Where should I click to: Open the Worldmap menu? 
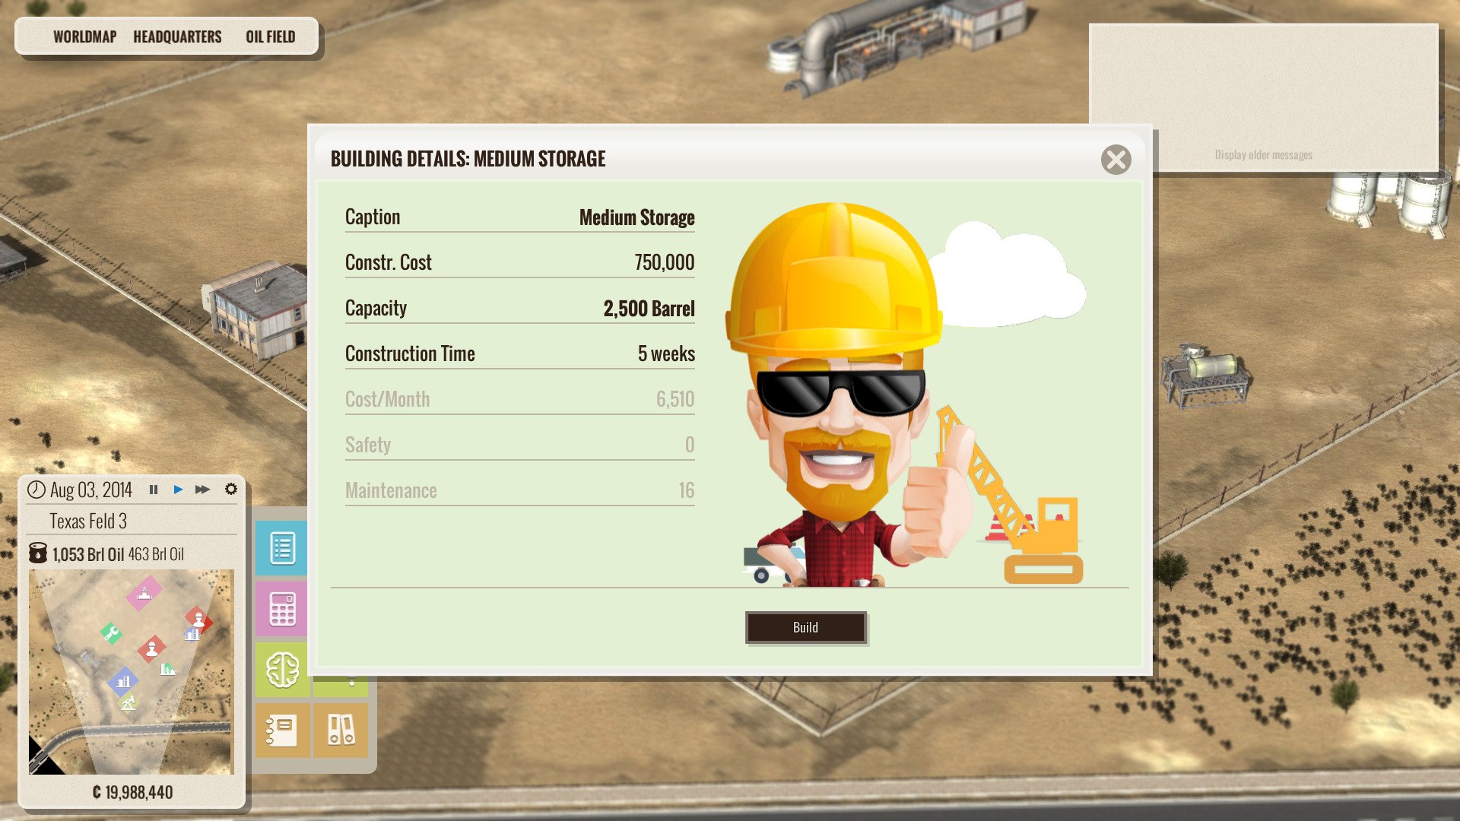[84, 36]
